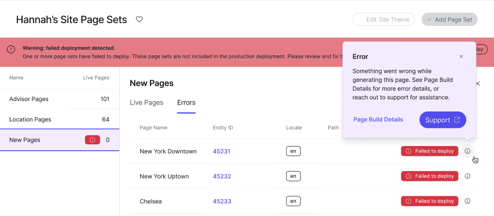
Task: Click New York Downtown page name
Action: point(168,151)
